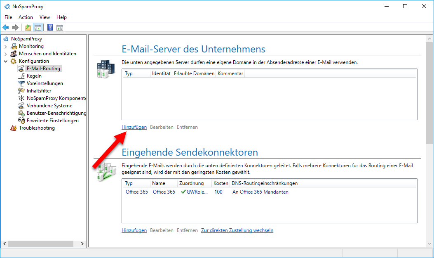434x258 pixels.
Task: Navigate back using the blue back arrow
Action: click(x=6, y=27)
